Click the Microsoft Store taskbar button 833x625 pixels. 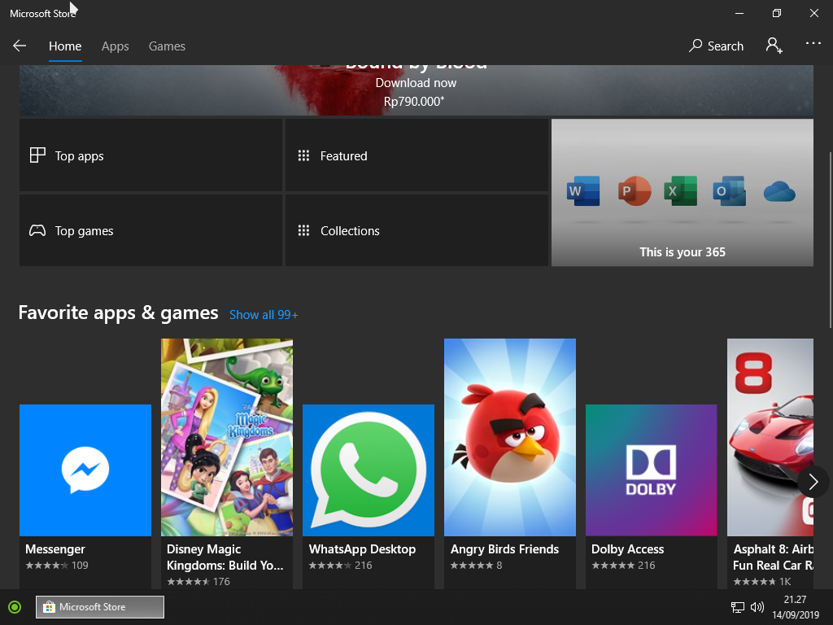(x=100, y=607)
